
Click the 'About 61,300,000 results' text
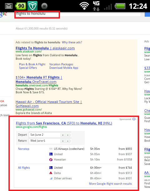[42, 28]
